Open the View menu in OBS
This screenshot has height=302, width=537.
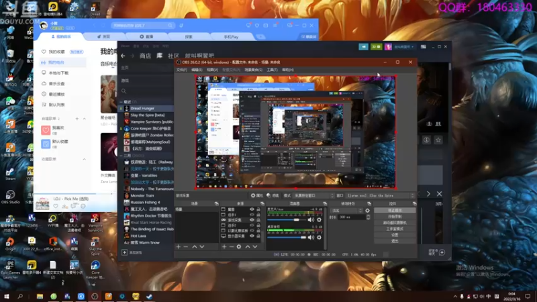[212, 70]
